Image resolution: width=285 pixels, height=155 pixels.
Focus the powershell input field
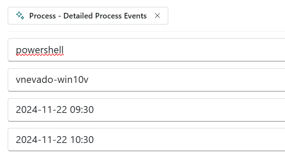click(x=146, y=50)
